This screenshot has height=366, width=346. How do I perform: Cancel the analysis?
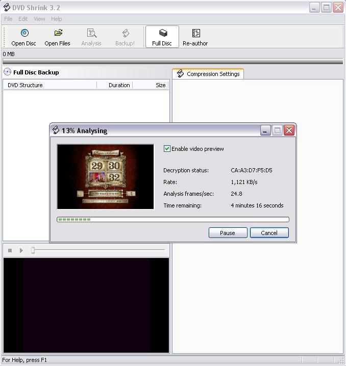pos(269,233)
